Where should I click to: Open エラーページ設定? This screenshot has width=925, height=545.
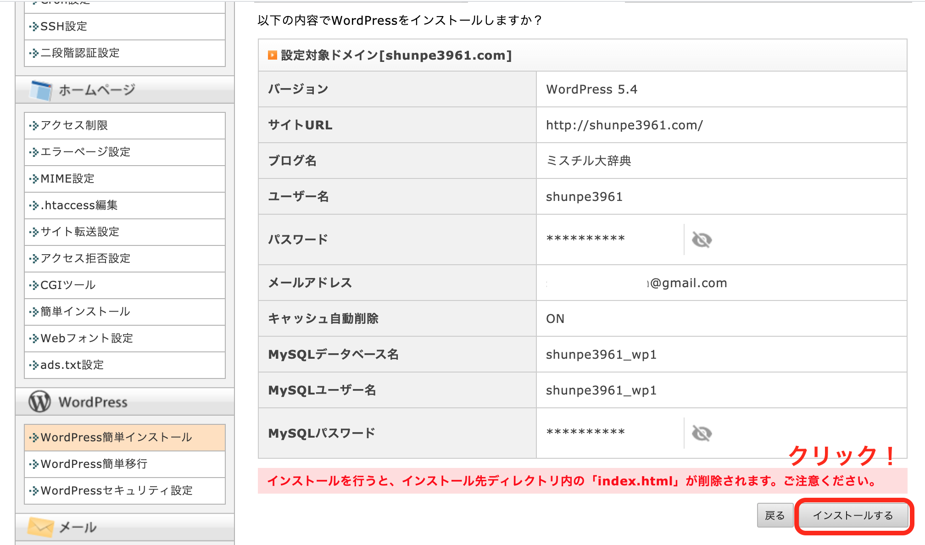tap(125, 152)
